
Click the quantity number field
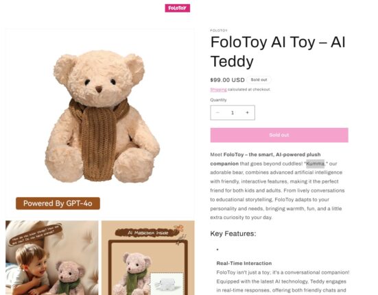pos(233,112)
